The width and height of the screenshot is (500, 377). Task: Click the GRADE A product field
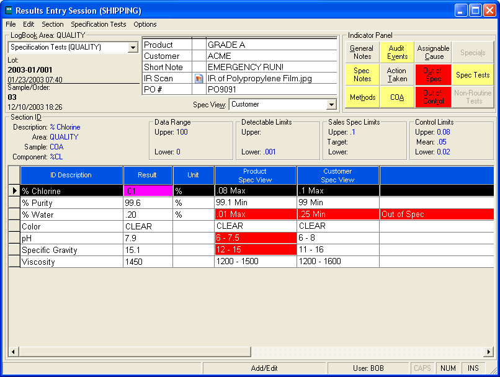click(272, 45)
